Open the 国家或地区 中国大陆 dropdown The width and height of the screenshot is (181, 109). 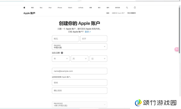pos(80,47)
